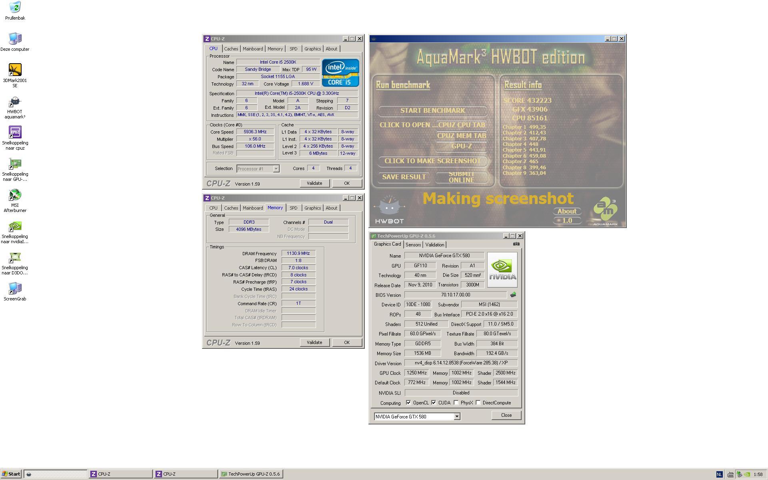Screen dimensions: 768x480
Task: Click the BIOS Version 70.10.17.00.00 field
Action: tap(456, 295)
